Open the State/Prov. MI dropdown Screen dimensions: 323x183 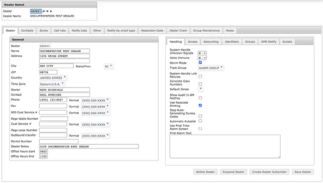(x=108, y=66)
